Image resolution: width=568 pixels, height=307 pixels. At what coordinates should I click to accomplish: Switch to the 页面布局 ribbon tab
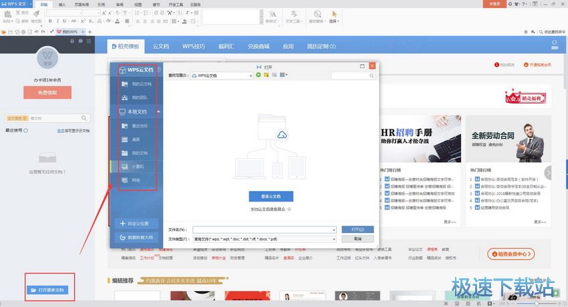point(82,5)
